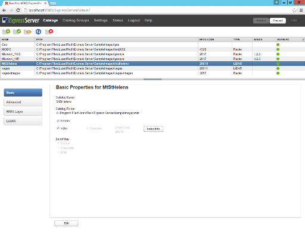Image resolution: width=305 pixels, height=234 pixels.
Task: Click the blue circular refresh icon
Action: pos(38,31)
